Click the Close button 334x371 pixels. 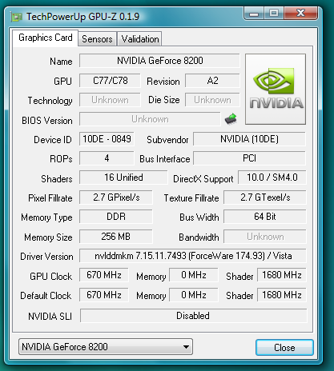284,348
